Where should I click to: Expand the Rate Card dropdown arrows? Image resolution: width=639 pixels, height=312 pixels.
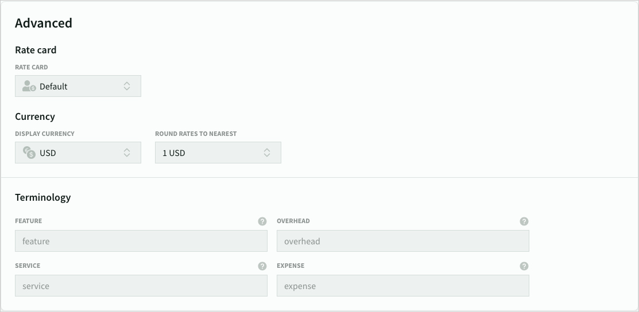pyautogui.click(x=127, y=86)
